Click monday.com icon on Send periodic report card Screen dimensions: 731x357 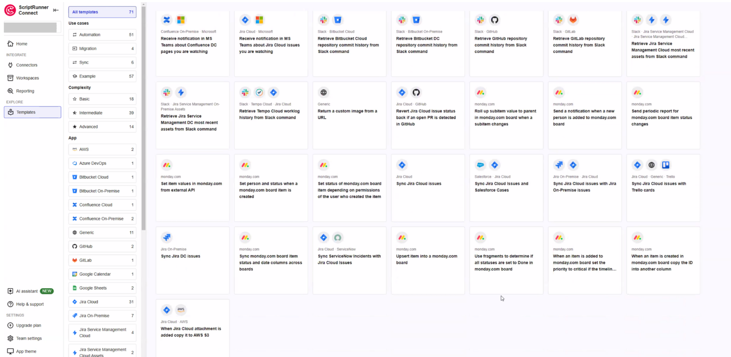click(x=637, y=92)
